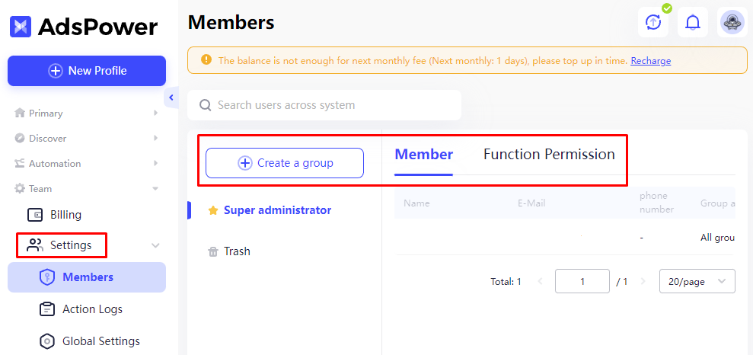Focus the Search users across system field
Screen dimensions: 753x355
(x=324, y=104)
